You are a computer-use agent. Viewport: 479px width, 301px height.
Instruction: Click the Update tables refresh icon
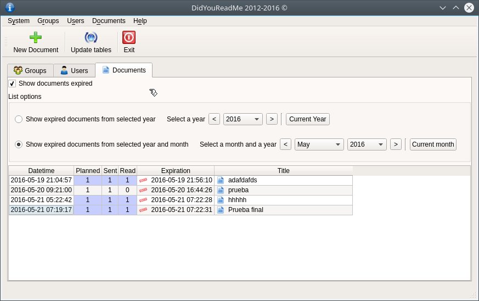point(91,37)
